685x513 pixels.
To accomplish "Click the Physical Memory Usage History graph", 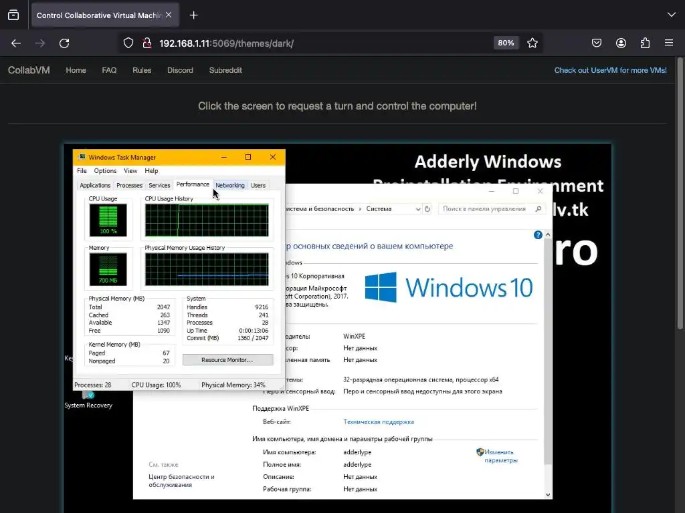I will [x=207, y=269].
